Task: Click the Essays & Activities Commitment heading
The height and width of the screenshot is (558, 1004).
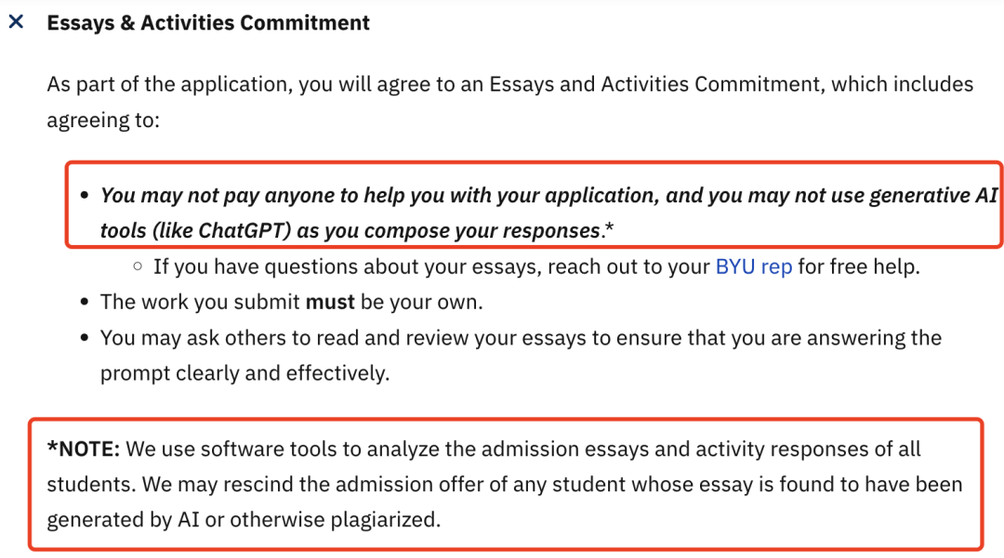Action: point(208,23)
